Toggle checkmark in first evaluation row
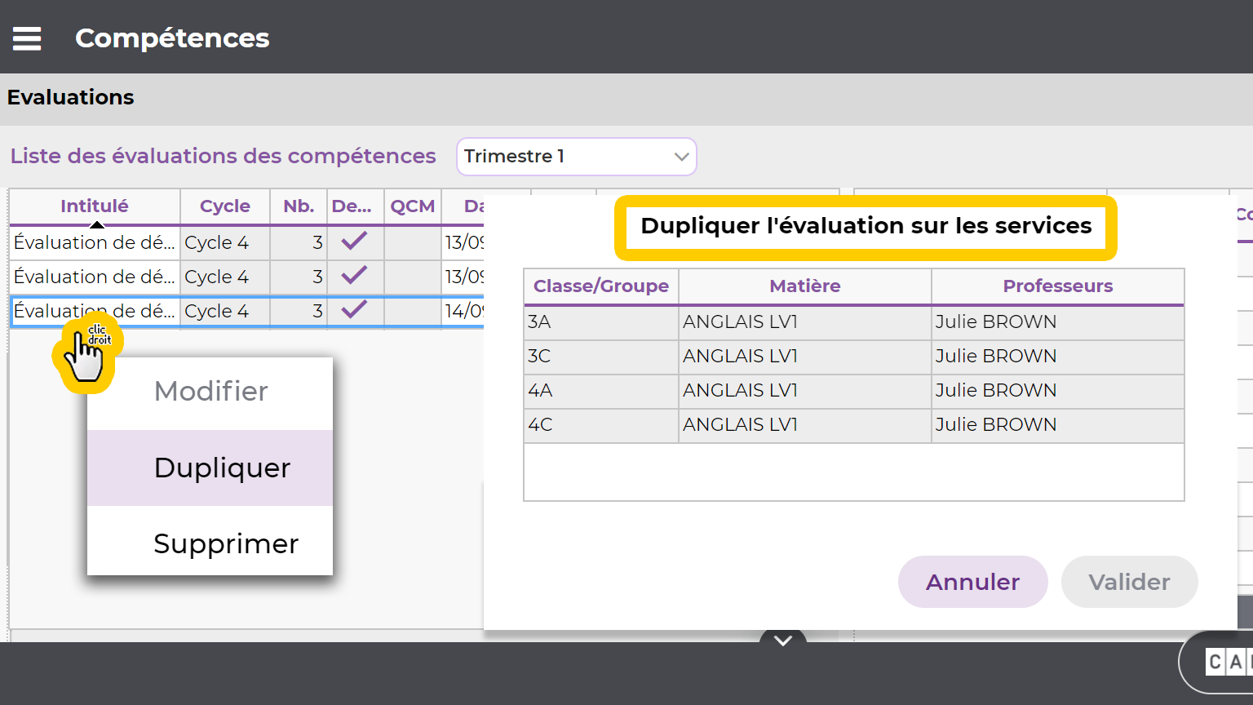This screenshot has height=705, width=1253. (x=354, y=242)
